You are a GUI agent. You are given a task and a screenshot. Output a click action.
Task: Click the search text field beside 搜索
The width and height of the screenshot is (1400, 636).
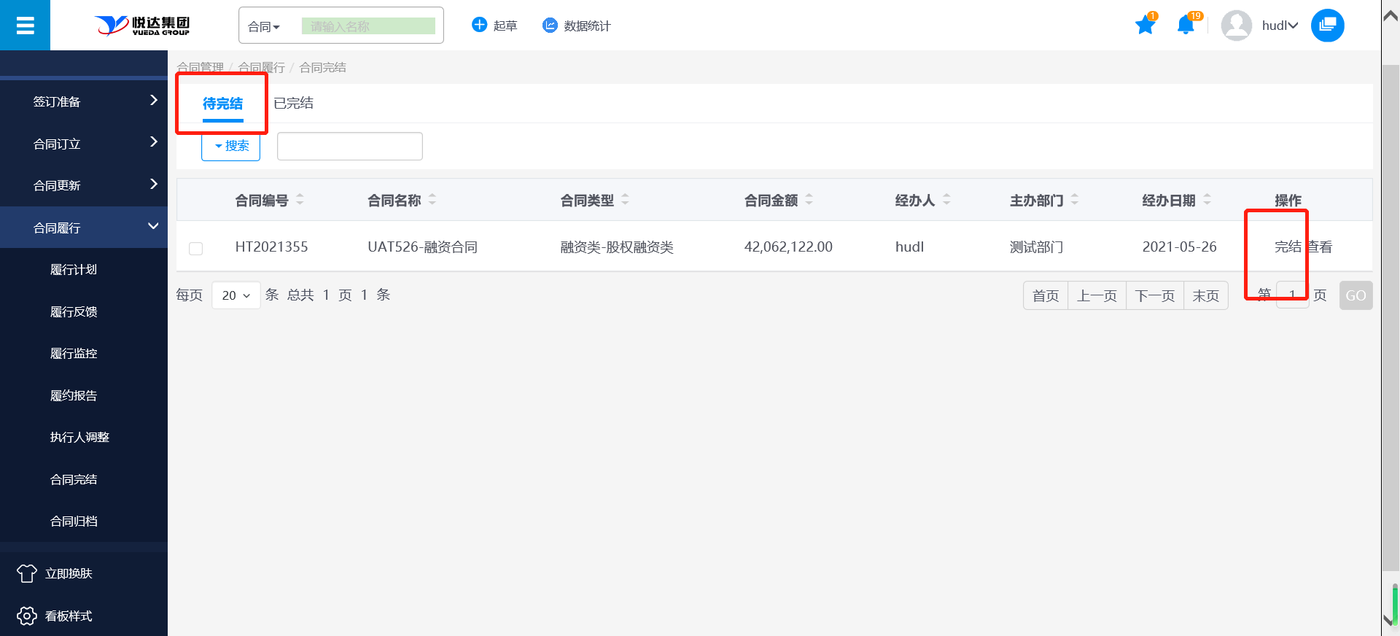349,146
